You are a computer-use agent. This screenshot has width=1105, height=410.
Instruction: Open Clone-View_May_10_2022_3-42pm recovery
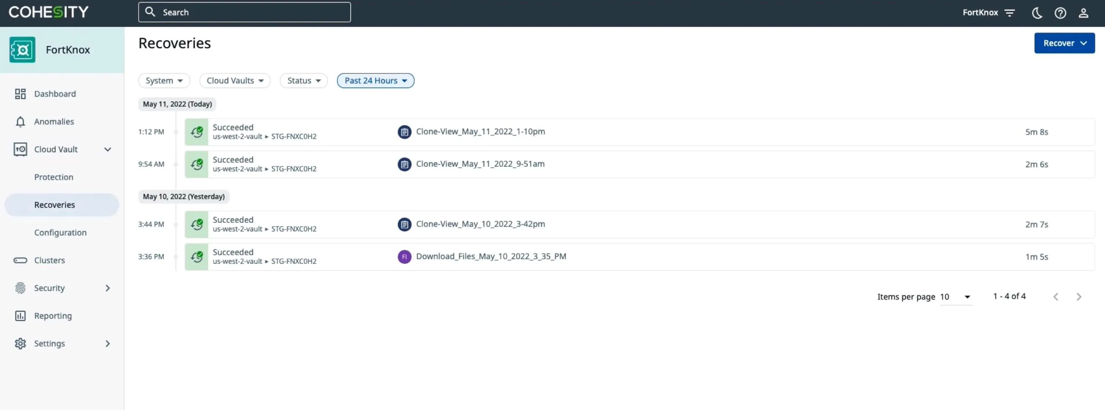480,224
